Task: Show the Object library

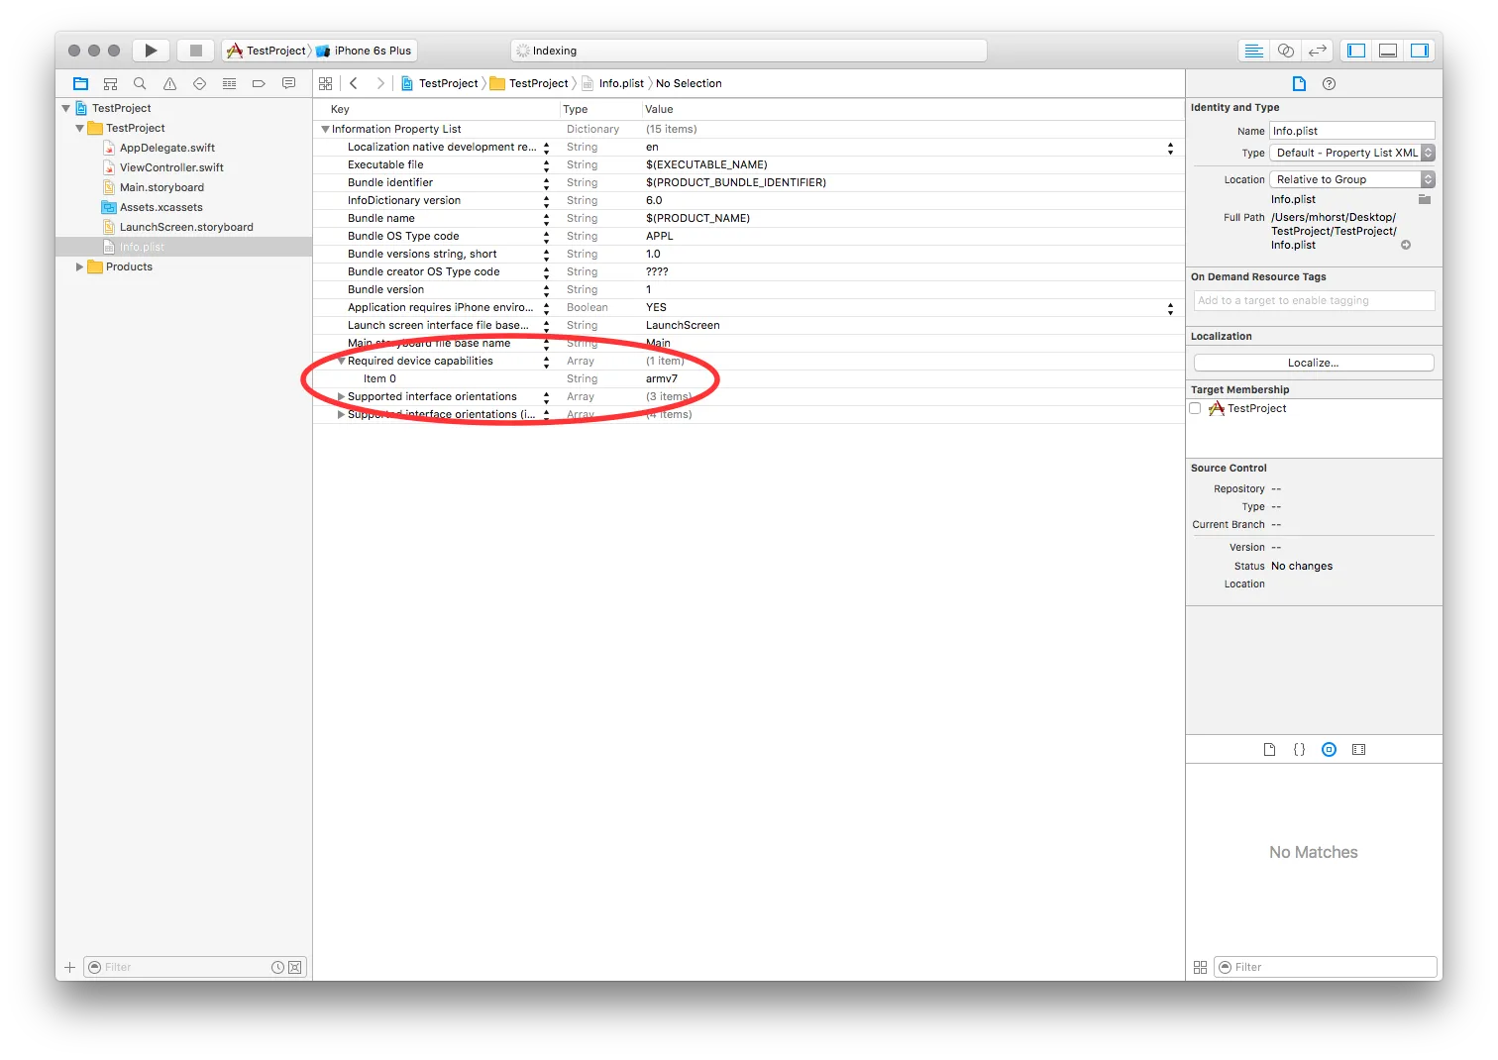Action: tap(1329, 750)
